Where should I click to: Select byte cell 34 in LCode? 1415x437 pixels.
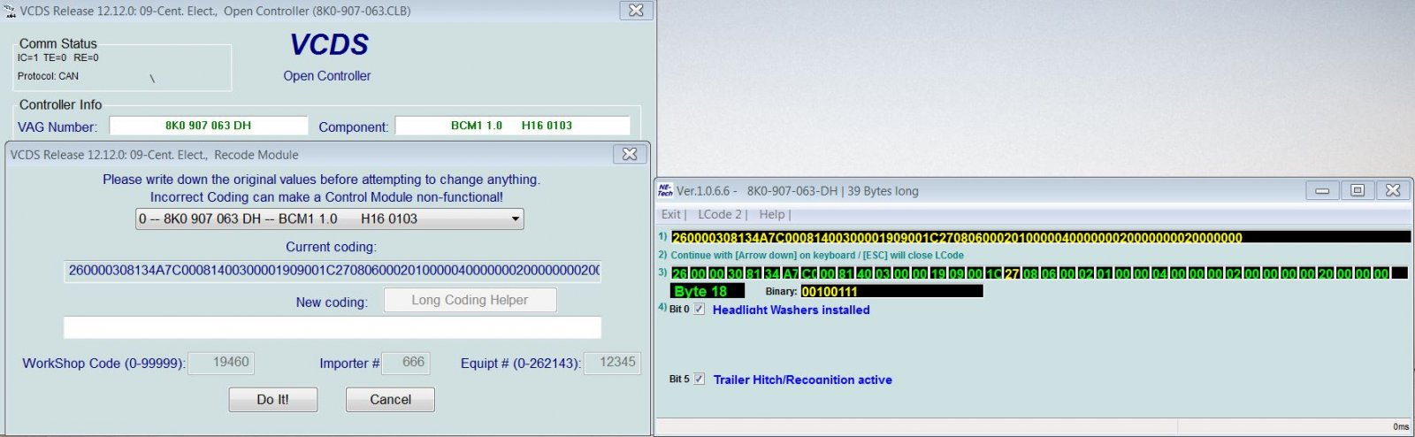pyautogui.click(x=771, y=273)
